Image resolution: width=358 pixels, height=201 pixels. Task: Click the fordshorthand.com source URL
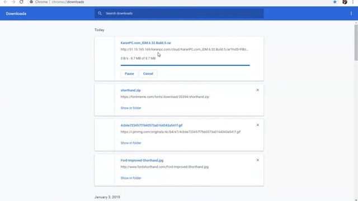pyautogui.click(x=164, y=167)
